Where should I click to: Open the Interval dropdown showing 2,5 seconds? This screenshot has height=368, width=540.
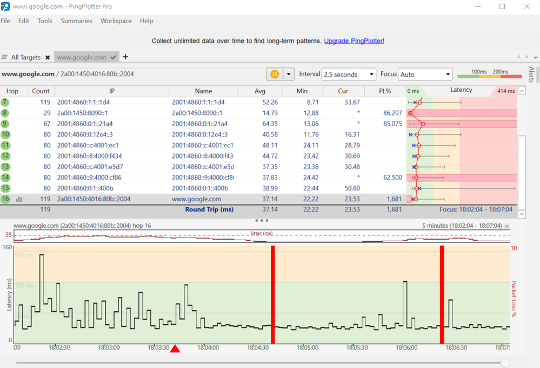coord(349,74)
